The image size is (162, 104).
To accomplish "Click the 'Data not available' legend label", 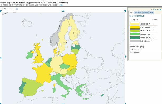I will 146,41.
